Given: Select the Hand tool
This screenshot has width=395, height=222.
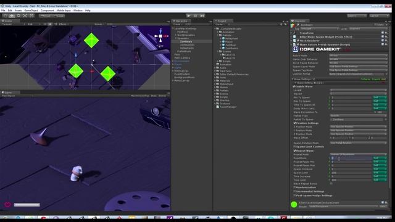Looking at the screenshot, I should [x=5, y=16].
